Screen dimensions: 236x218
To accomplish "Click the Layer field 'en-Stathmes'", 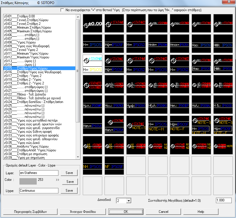I will pos(39,173).
